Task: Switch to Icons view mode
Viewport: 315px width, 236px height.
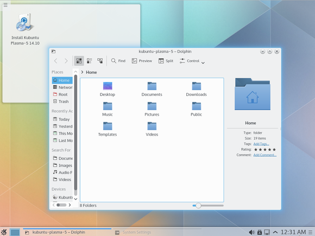Action: coord(79,61)
